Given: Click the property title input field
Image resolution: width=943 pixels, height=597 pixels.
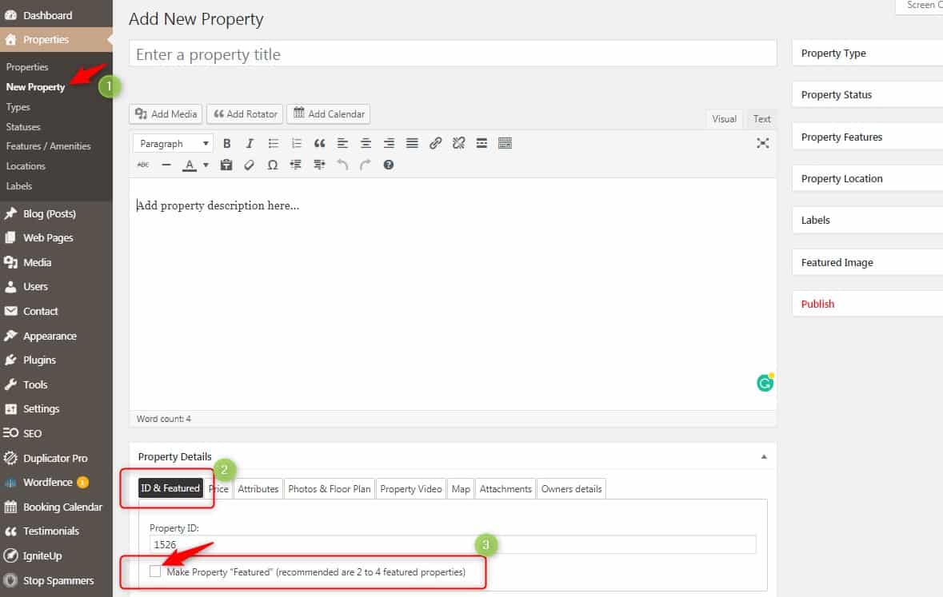Looking at the screenshot, I should pyautogui.click(x=452, y=54).
